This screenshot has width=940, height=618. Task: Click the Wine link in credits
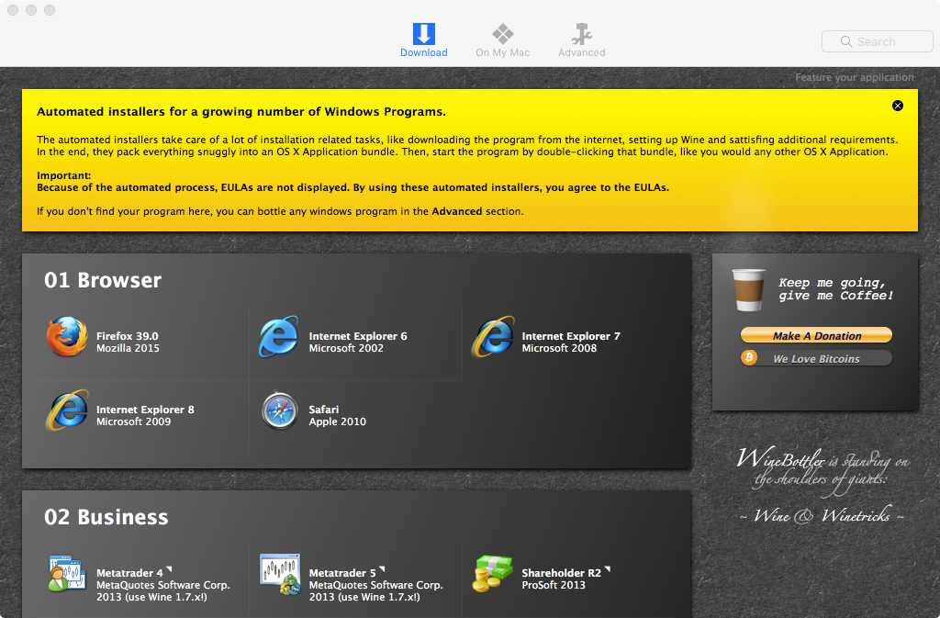[x=771, y=515]
